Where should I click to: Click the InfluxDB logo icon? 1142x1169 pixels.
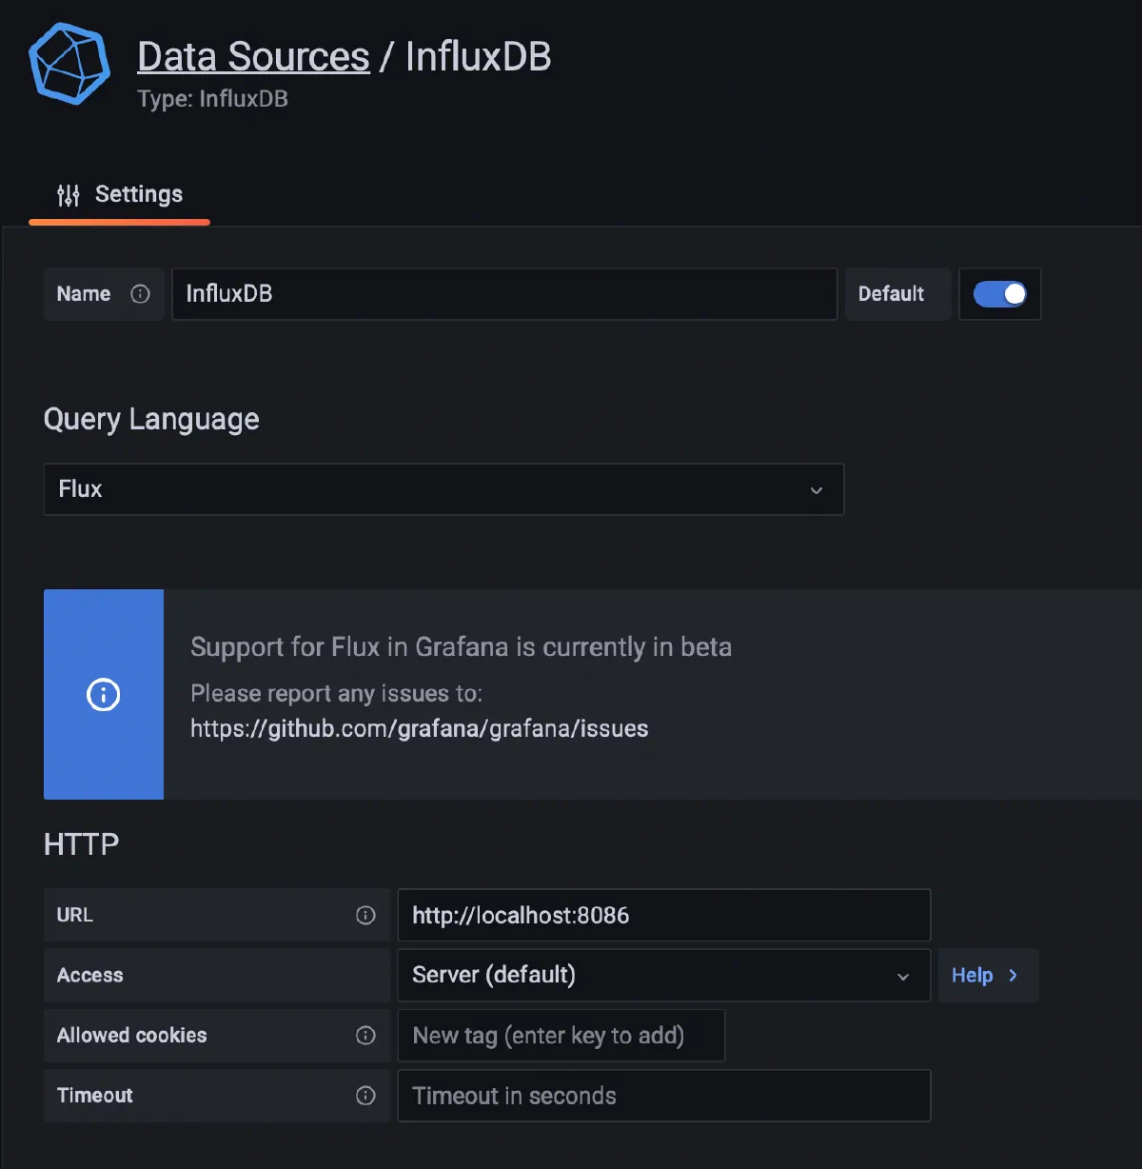69,64
